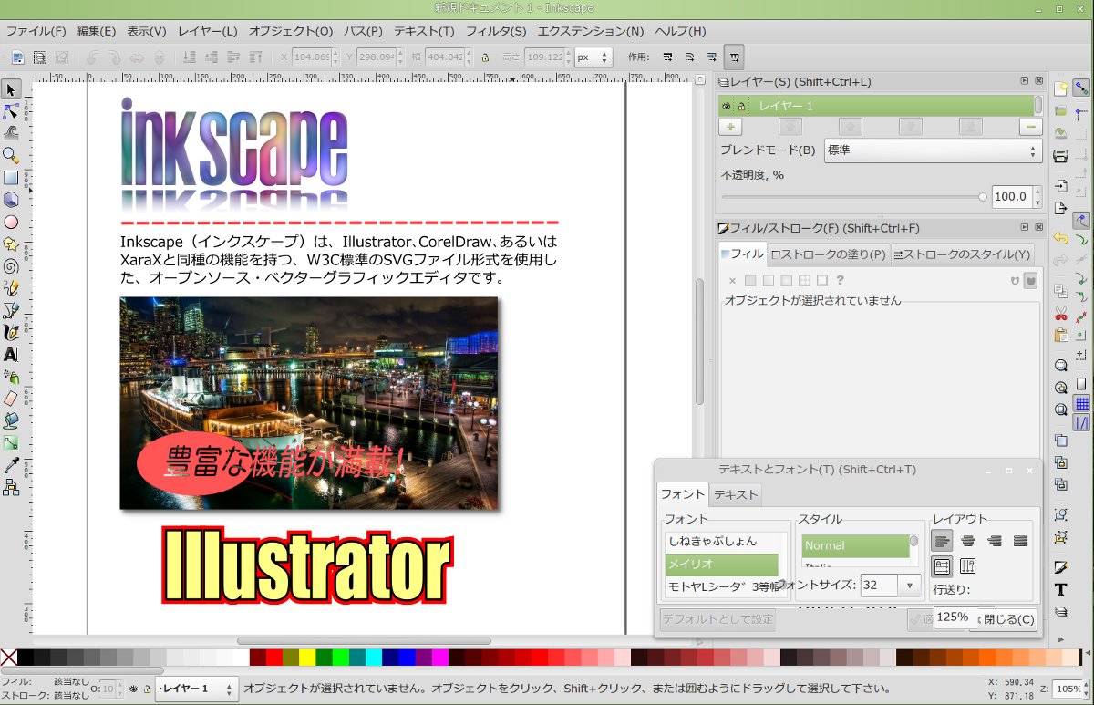This screenshot has width=1094, height=705.
Task: Select the Node edit tool
Action: coord(11,111)
